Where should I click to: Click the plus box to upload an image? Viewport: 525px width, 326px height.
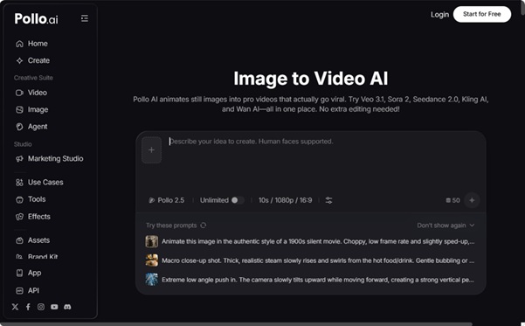point(151,149)
